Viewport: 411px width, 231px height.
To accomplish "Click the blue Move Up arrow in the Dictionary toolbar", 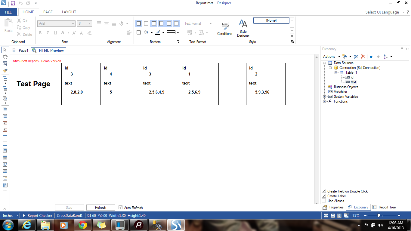I will [371, 57].
